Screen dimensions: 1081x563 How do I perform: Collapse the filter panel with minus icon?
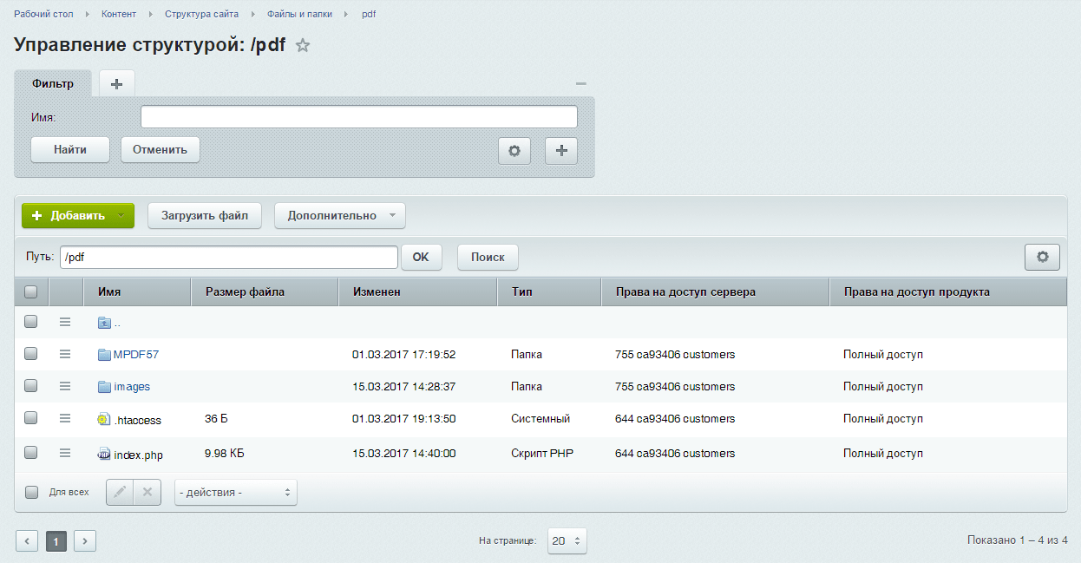coord(581,84)
